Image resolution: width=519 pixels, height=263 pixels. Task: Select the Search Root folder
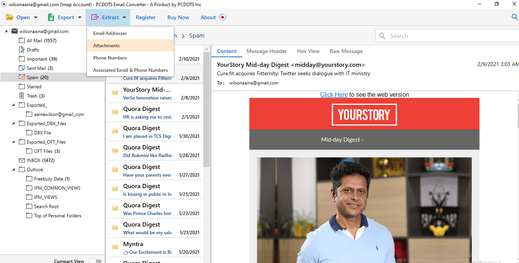46,206
